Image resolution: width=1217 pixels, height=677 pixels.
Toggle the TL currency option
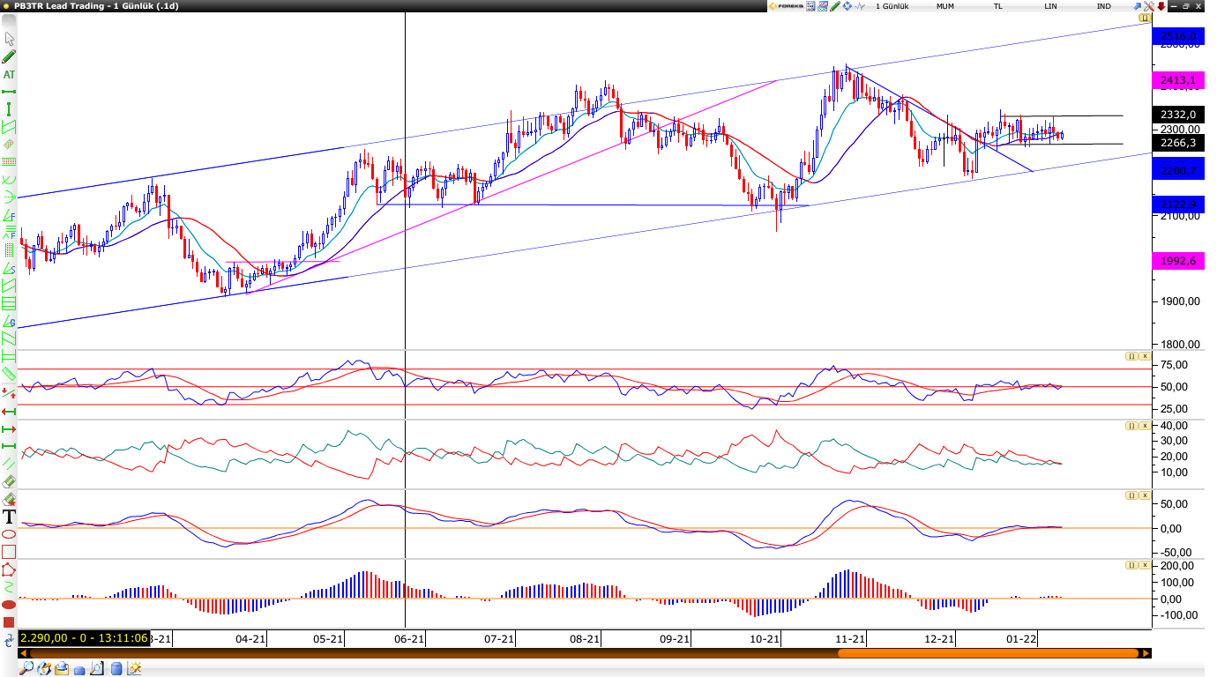pos(998,6)
